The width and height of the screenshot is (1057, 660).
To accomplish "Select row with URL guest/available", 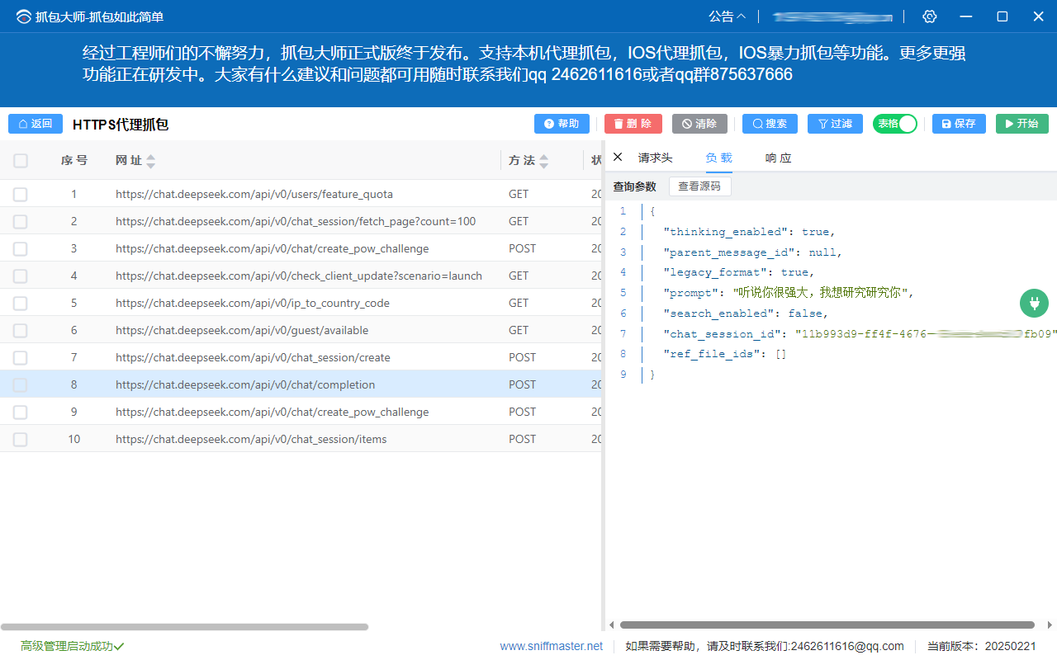I will point(301,330).
